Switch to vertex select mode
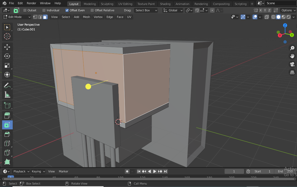Image resolution: width=297 pixels, height=187 pixels. point(35,17)
